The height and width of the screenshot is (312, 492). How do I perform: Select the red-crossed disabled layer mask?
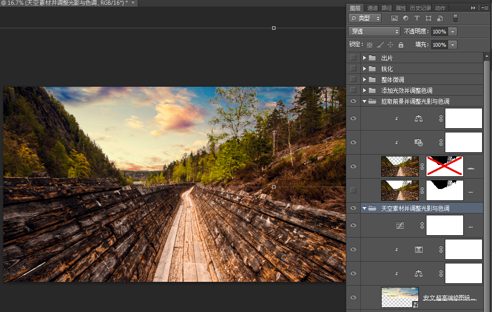(x=445, y=166)
